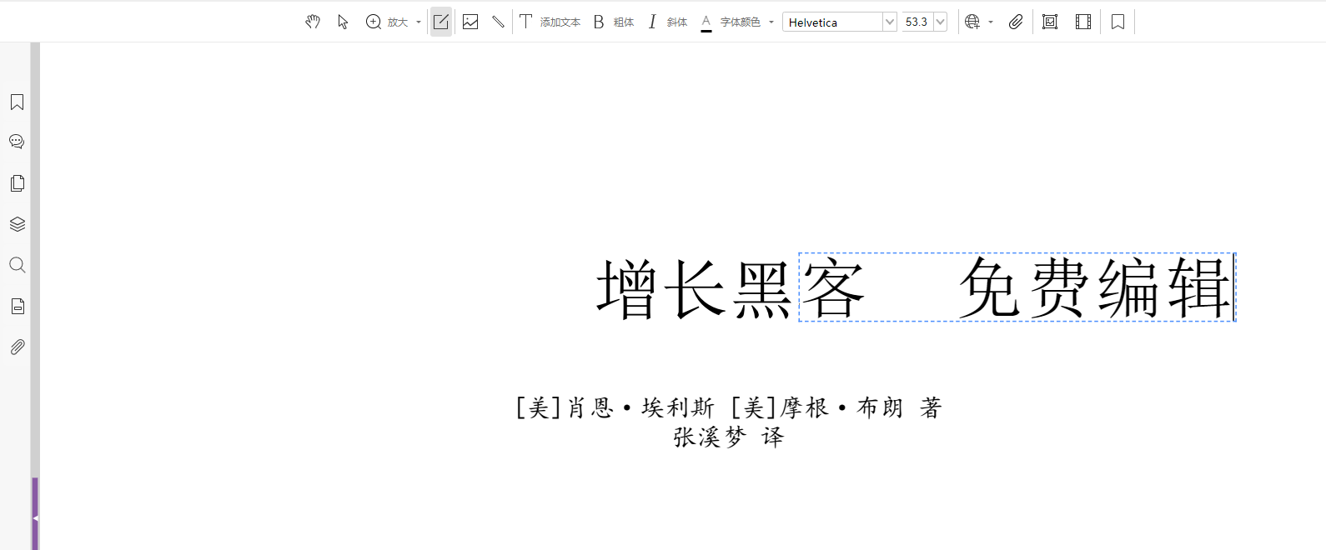Viewport: 1326px width, 550px height.
Task: Open the 放大 zoom options arrow
Action: [x=419, y=22]
